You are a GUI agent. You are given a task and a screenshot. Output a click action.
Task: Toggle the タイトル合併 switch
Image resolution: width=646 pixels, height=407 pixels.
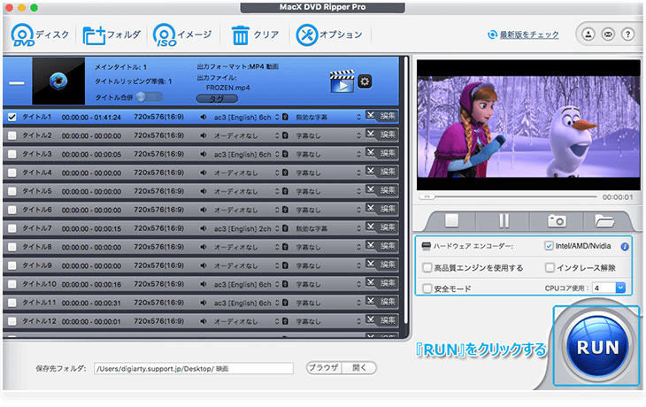[x=148, y=97]
